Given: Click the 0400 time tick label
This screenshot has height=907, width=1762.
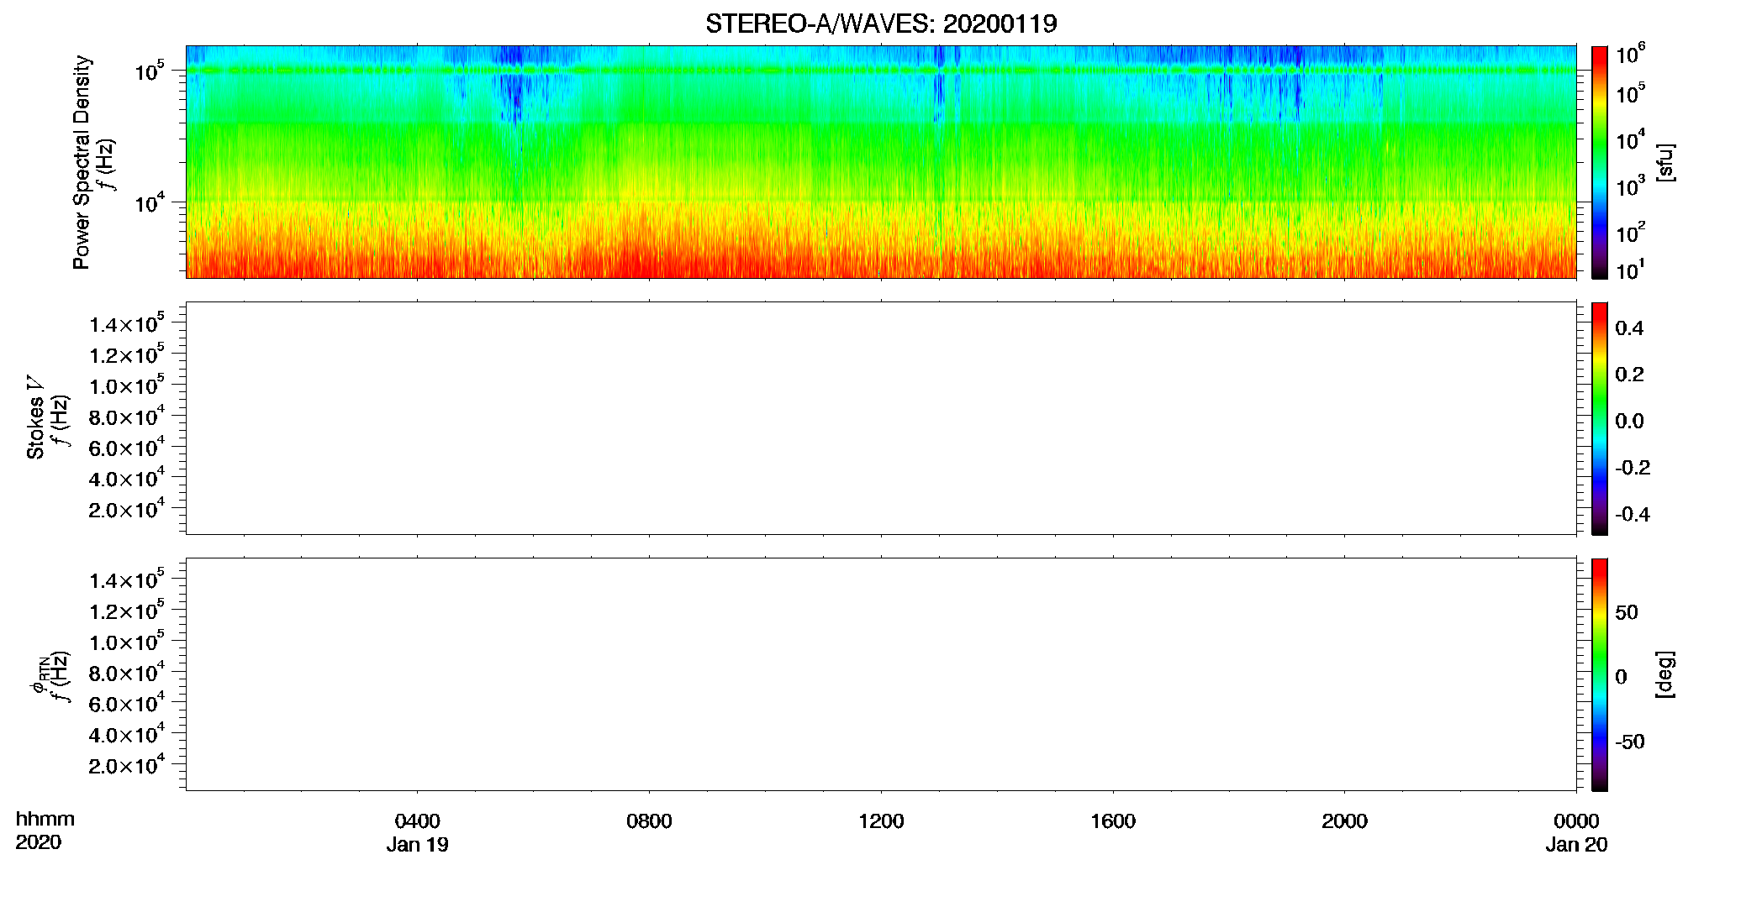Looking at the screenshot, I should [418, 821].
